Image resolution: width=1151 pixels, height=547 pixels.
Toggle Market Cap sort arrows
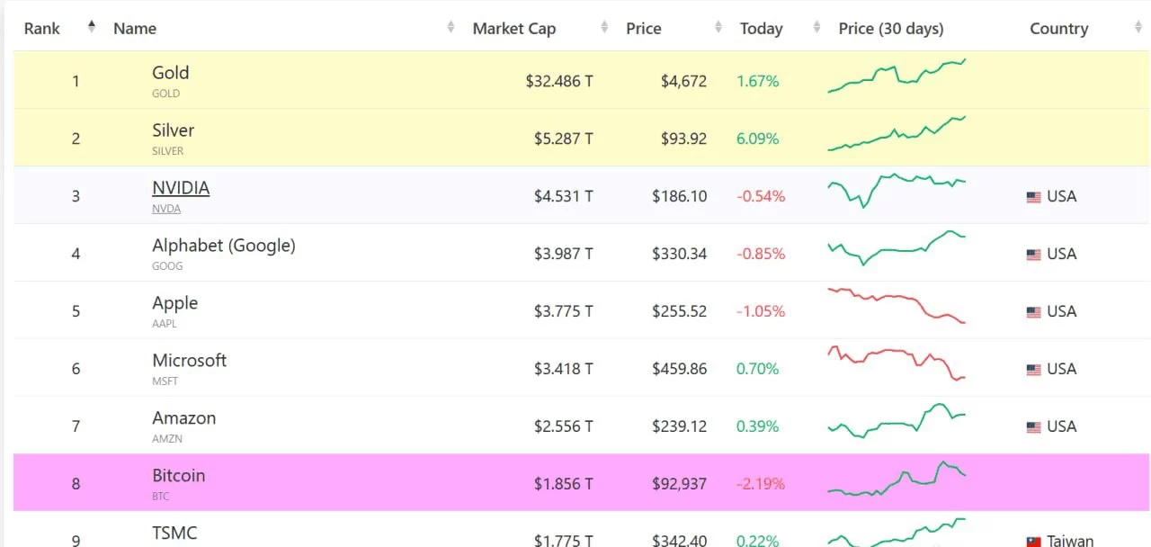tap(605, 28)
